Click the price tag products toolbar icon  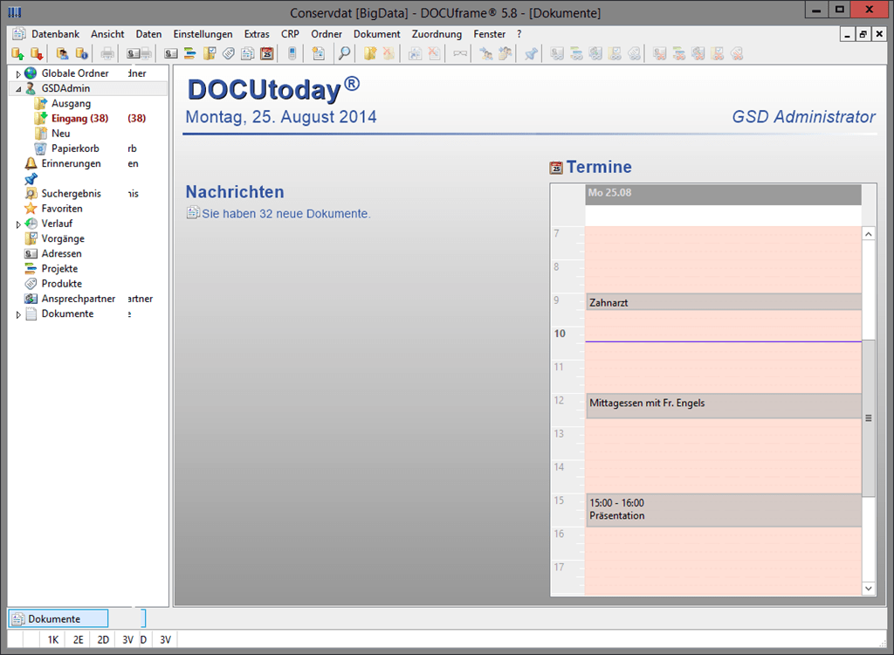pyautogui.click(x=229, y=54)
